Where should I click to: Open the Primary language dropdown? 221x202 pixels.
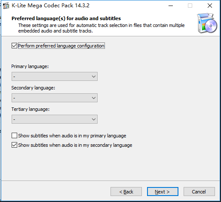55,77
